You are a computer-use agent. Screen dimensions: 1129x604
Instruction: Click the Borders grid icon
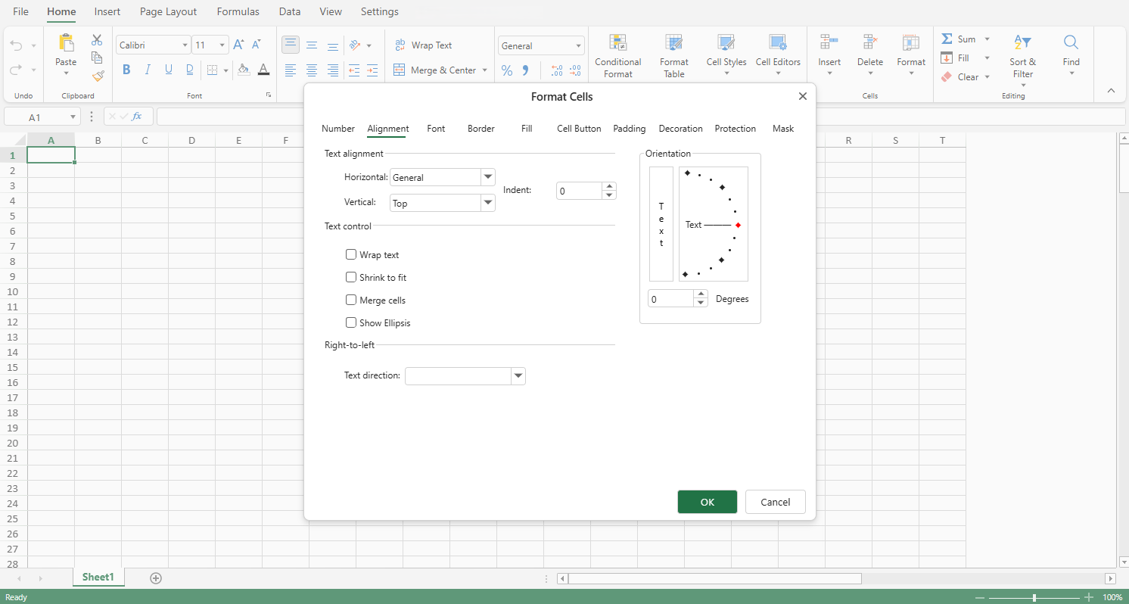212,70
